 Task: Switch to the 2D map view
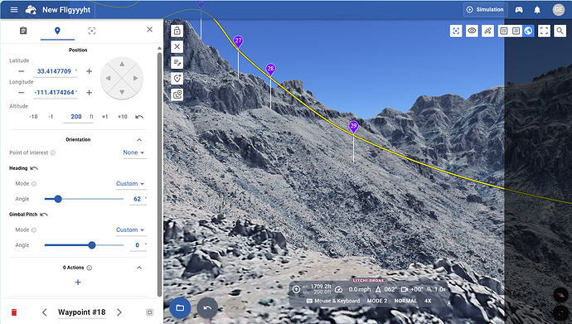point(504,31)
